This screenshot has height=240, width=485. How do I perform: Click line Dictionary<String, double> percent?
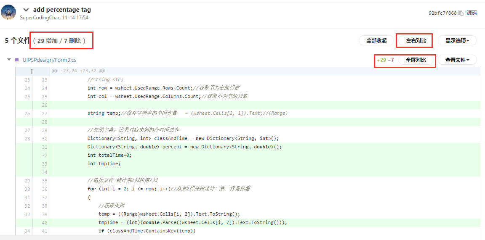(x=185, y=147)
